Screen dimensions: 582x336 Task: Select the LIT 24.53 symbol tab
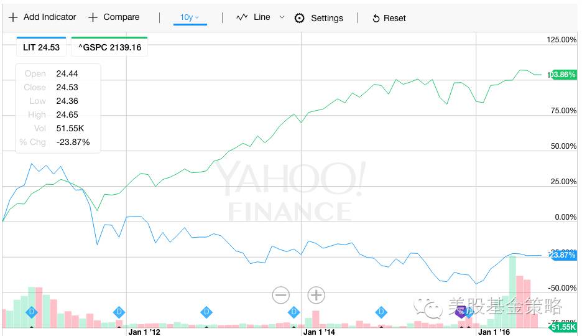(x=42, y=47)
